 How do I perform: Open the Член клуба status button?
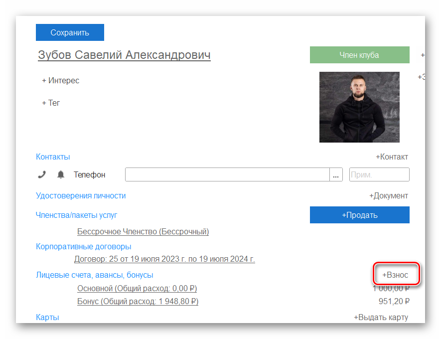(x=359, y=55)
